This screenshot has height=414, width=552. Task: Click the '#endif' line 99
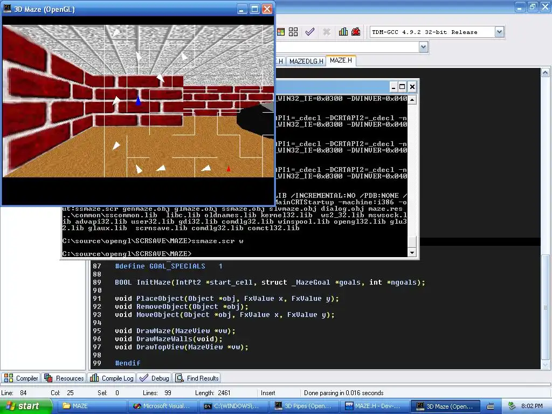click(127, 363)
